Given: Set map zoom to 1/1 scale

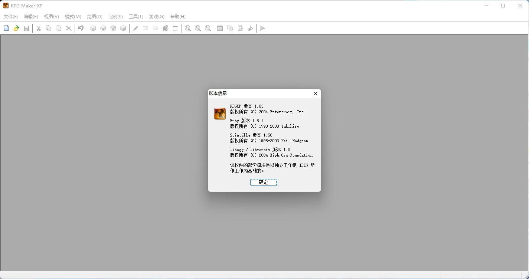Looking at the screenshot, I should tap(188, 28).
